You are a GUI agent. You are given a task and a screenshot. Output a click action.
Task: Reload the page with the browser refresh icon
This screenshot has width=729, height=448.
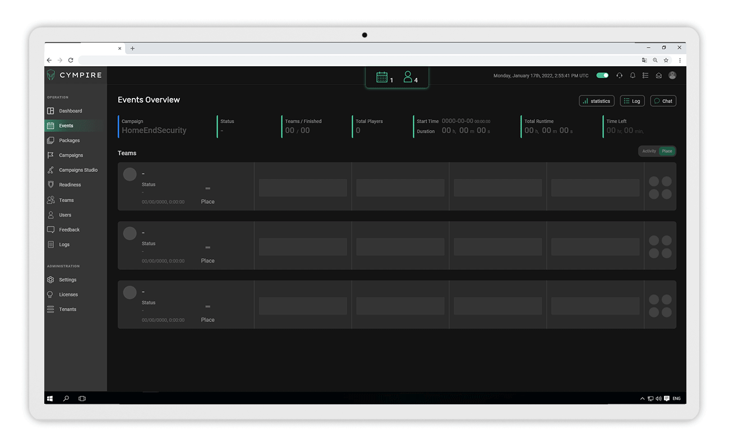point(71,60)
